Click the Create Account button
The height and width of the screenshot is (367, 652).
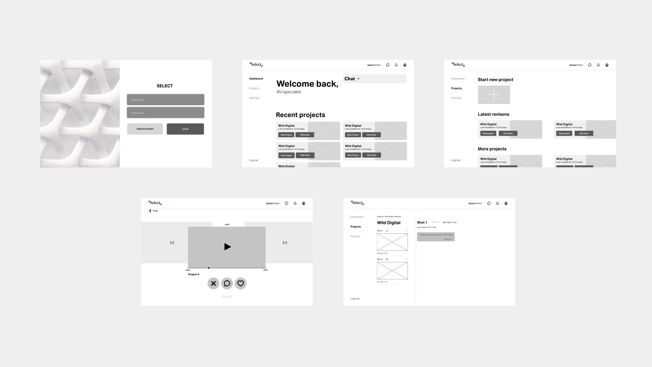coord(145,128)
